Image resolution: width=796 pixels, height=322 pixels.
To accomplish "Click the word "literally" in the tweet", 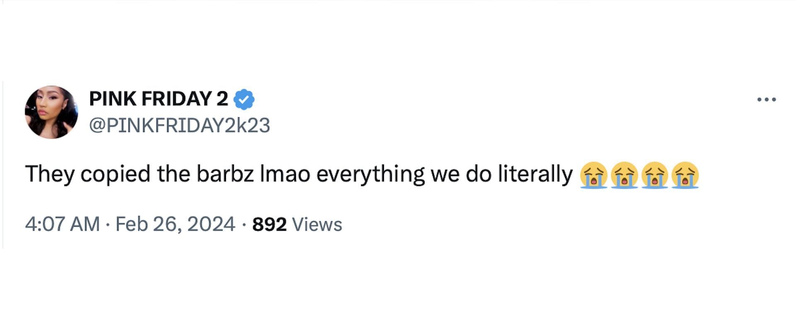I will pos(535,174).
